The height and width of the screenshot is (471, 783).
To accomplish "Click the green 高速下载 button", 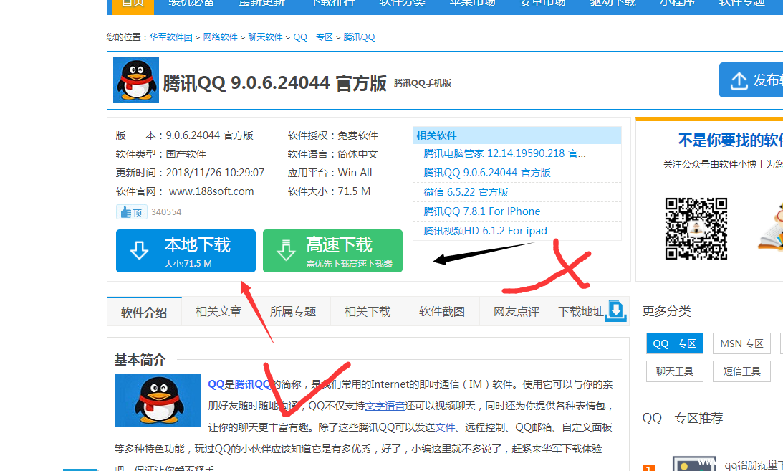I will (332, 251).
